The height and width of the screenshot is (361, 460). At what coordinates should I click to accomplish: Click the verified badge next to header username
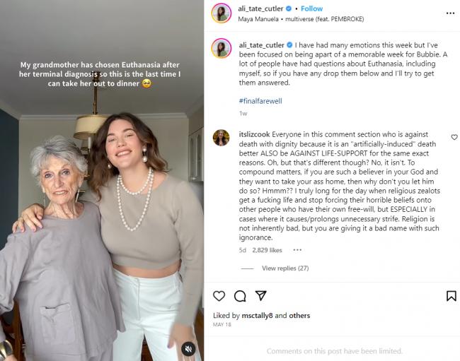[x=289, y=8]
